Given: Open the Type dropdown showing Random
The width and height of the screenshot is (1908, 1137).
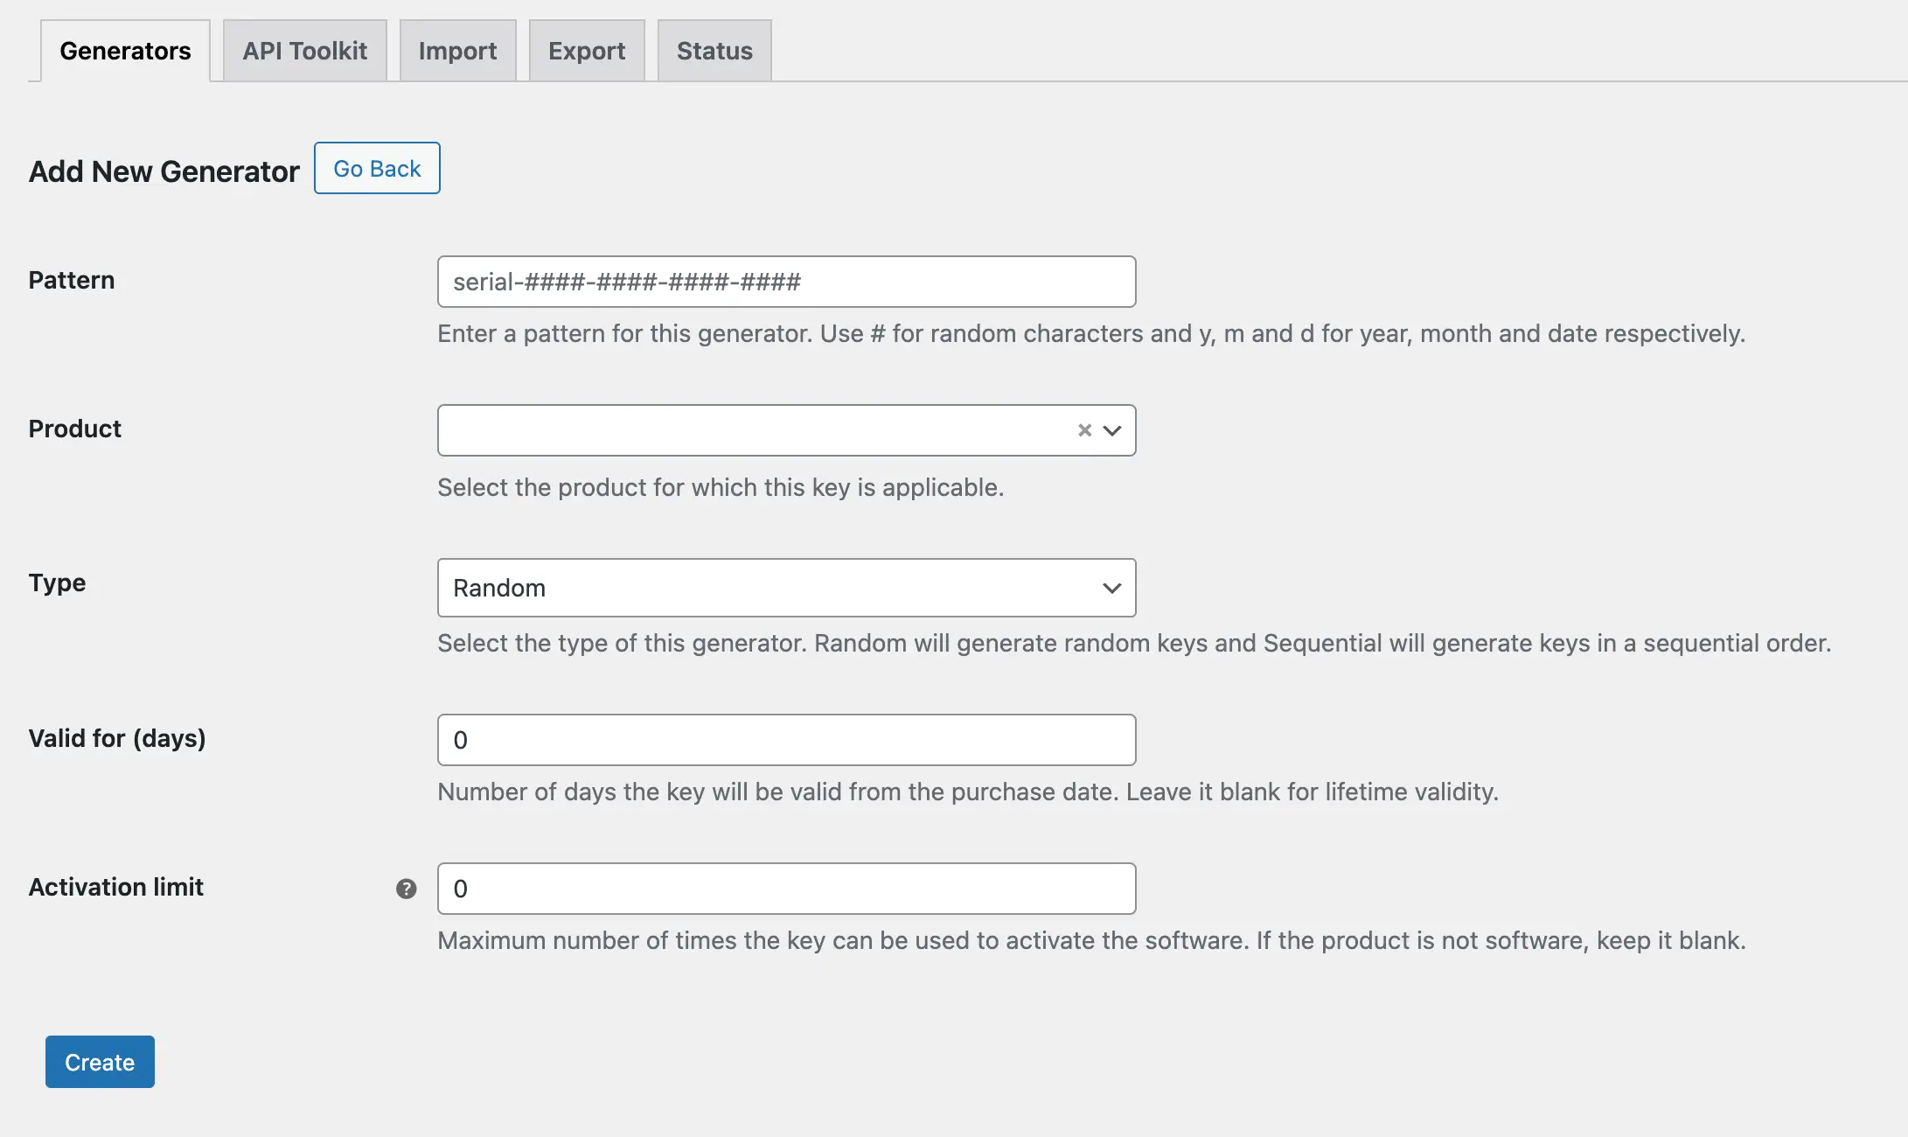Looking at the screenshot, I should coord(785,588).
